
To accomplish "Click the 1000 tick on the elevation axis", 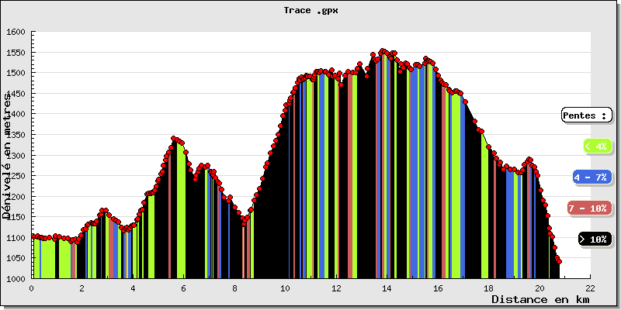I will point(16,278).
